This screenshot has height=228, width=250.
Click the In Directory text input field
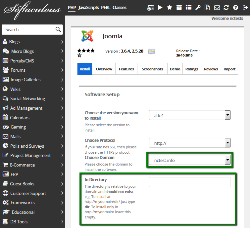click(x=190, y=182)
